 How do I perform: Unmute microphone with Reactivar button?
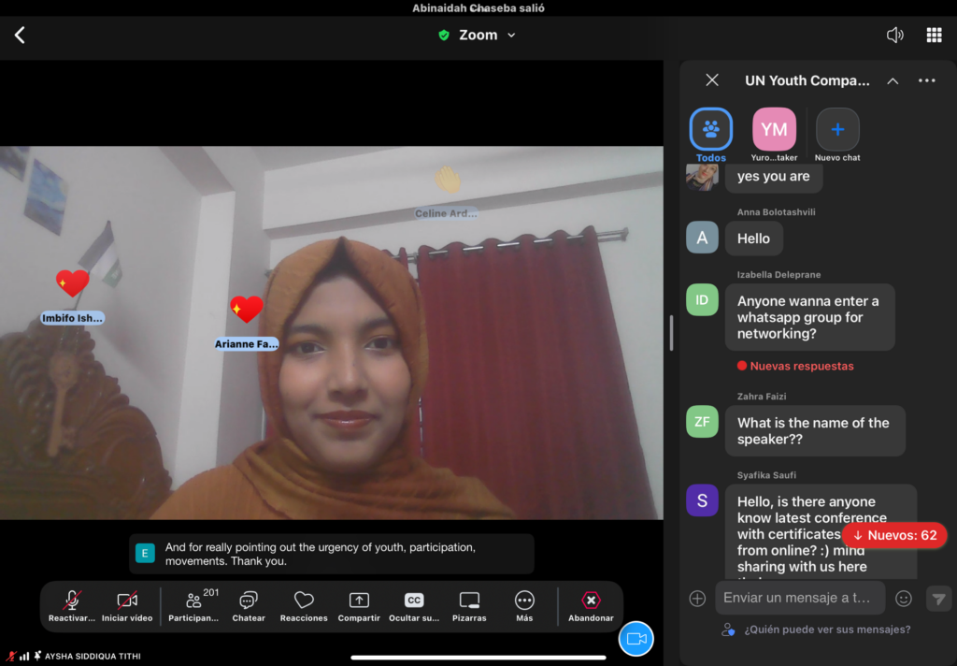[x=72, y=605]
